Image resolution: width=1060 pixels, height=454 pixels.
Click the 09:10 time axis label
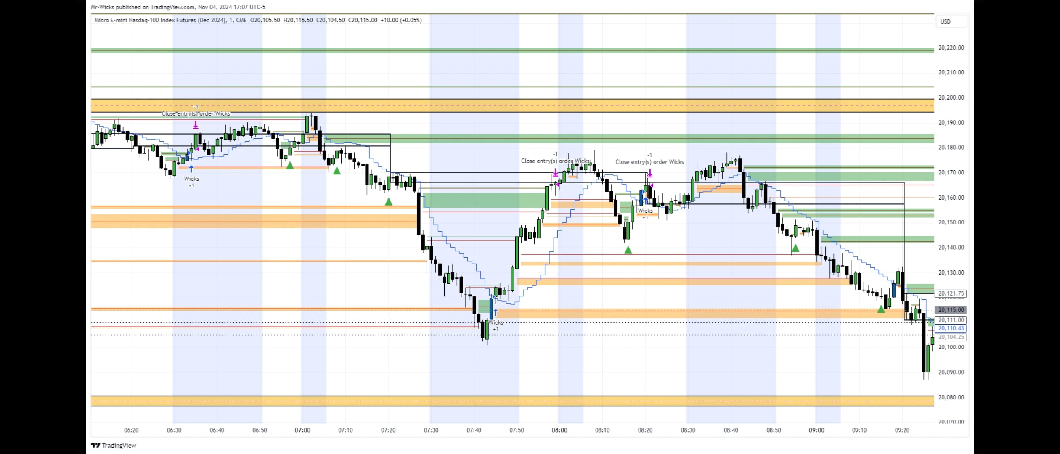(x=859, y=430)
